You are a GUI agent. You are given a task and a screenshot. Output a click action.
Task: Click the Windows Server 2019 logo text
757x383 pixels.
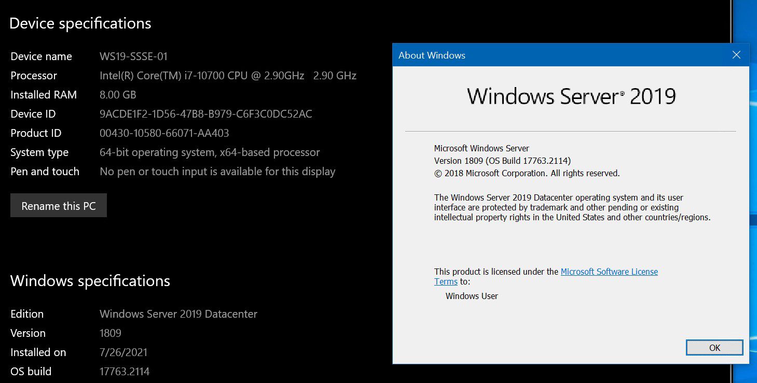point(571,96)
